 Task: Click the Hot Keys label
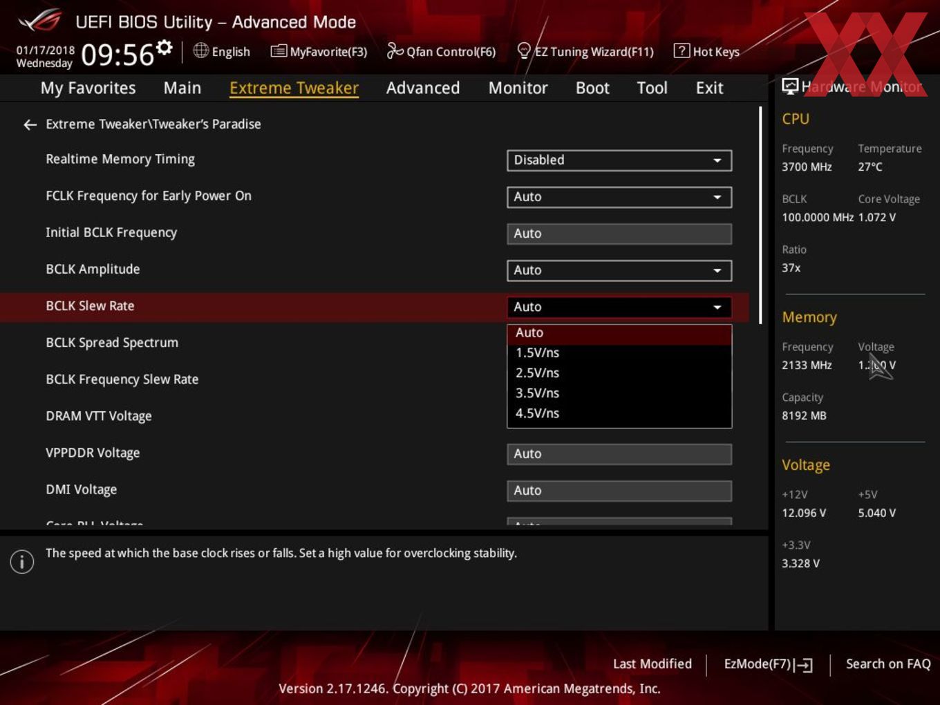(x=716, y=52)
